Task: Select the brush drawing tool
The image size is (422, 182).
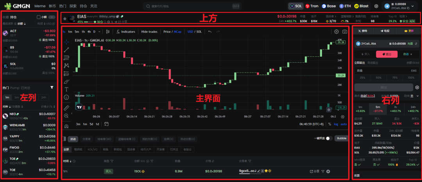Action: pos(66,81)
